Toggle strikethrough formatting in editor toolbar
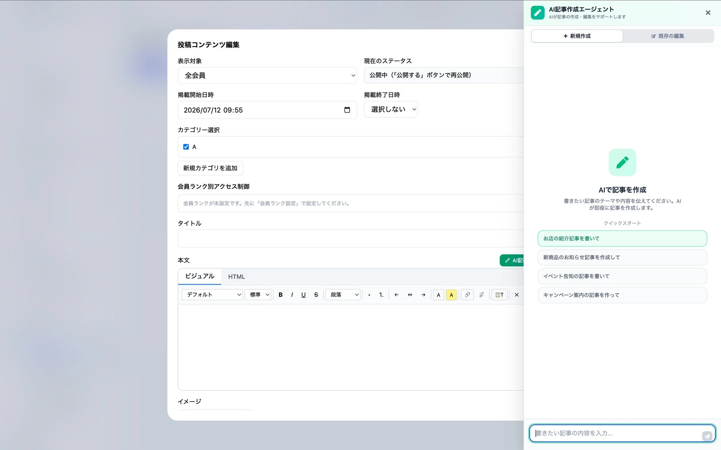This screenshot has height=450, width=721. (x=316, y=295)
